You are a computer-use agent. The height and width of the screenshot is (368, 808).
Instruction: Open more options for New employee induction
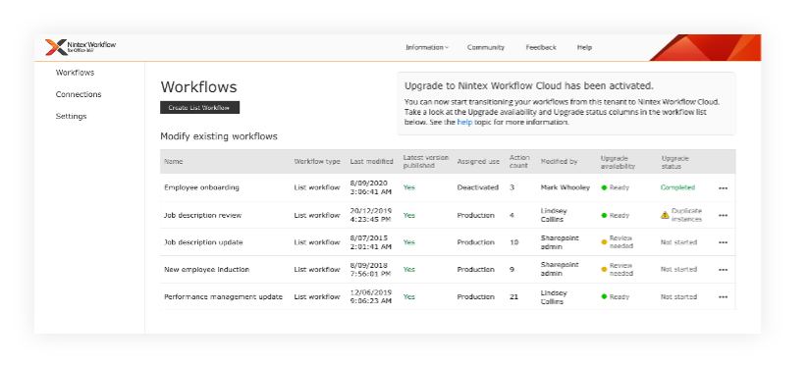[x=723, y=270]
